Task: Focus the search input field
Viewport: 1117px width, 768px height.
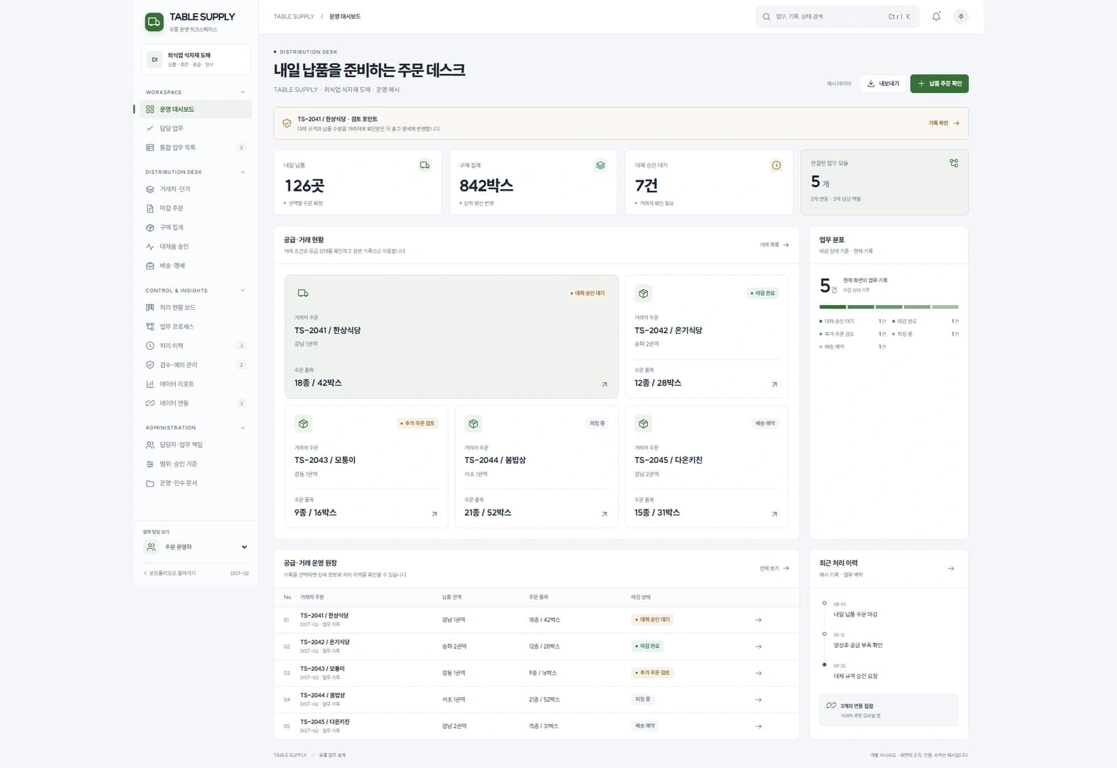Action: (837, 17)
